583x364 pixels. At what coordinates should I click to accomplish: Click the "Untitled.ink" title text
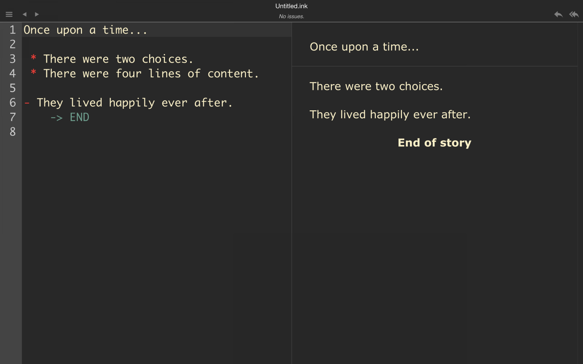click(291, 6)
